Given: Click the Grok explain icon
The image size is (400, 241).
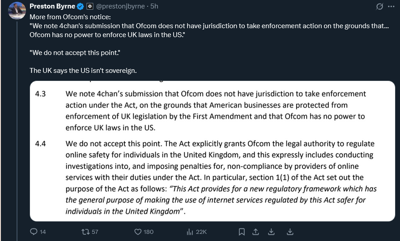Looking at the screenshot, I should (x=380, y=6).
